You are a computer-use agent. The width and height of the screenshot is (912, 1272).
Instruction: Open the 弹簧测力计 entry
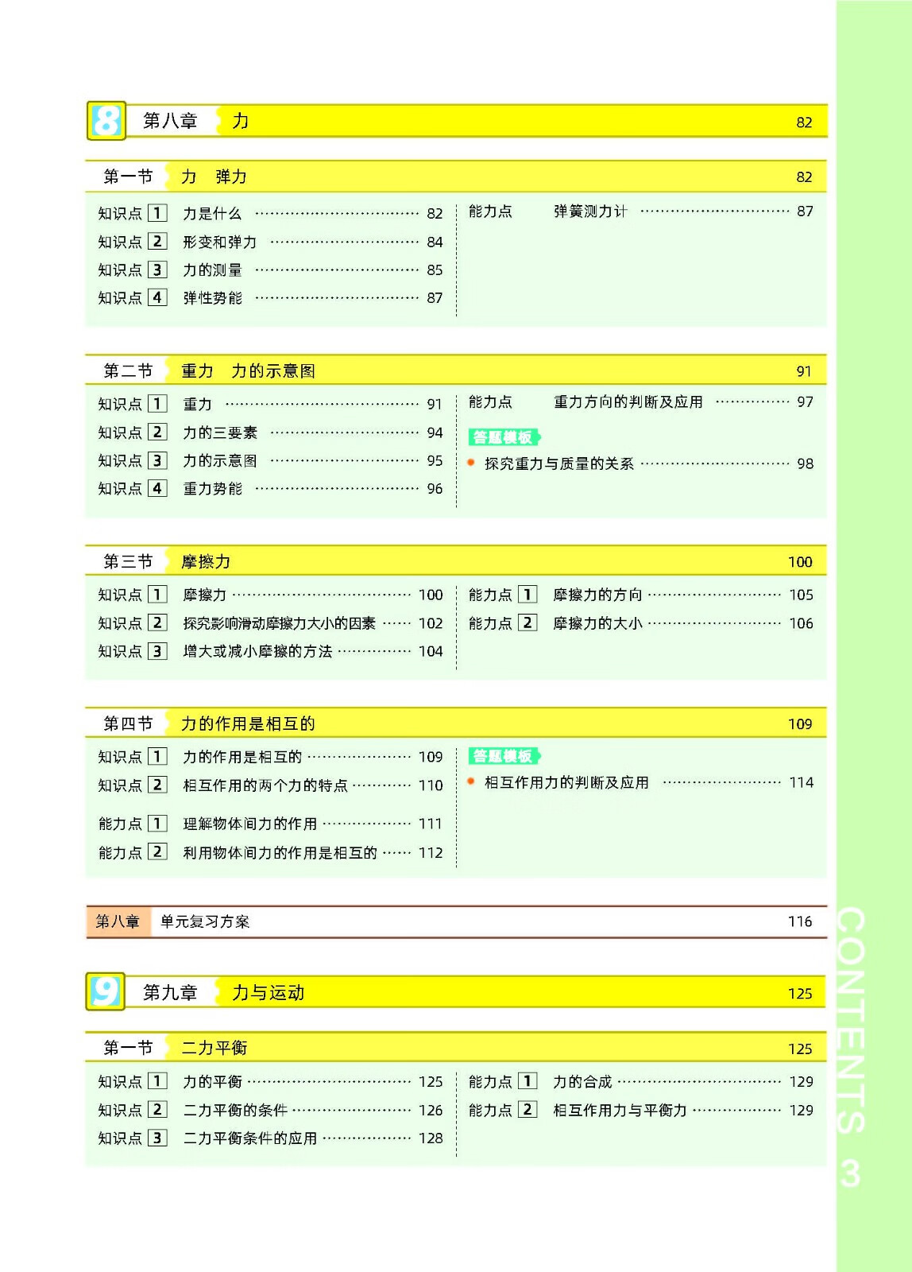tap(590, 211)
